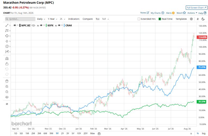Open the Daily frequency dropdown
The width and height of the screenshot is (208, 136).
coord(41,19)
